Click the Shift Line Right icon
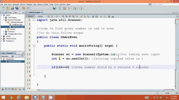 point(96,16)
